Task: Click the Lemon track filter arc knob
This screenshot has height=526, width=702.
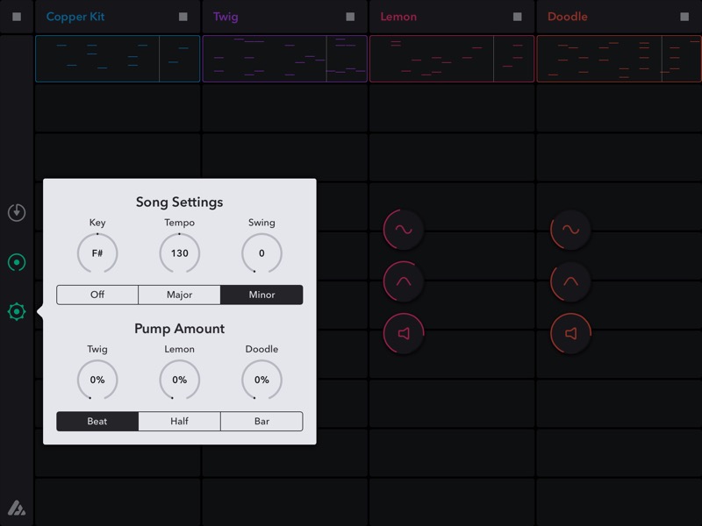Action: [x=404, y=281]
